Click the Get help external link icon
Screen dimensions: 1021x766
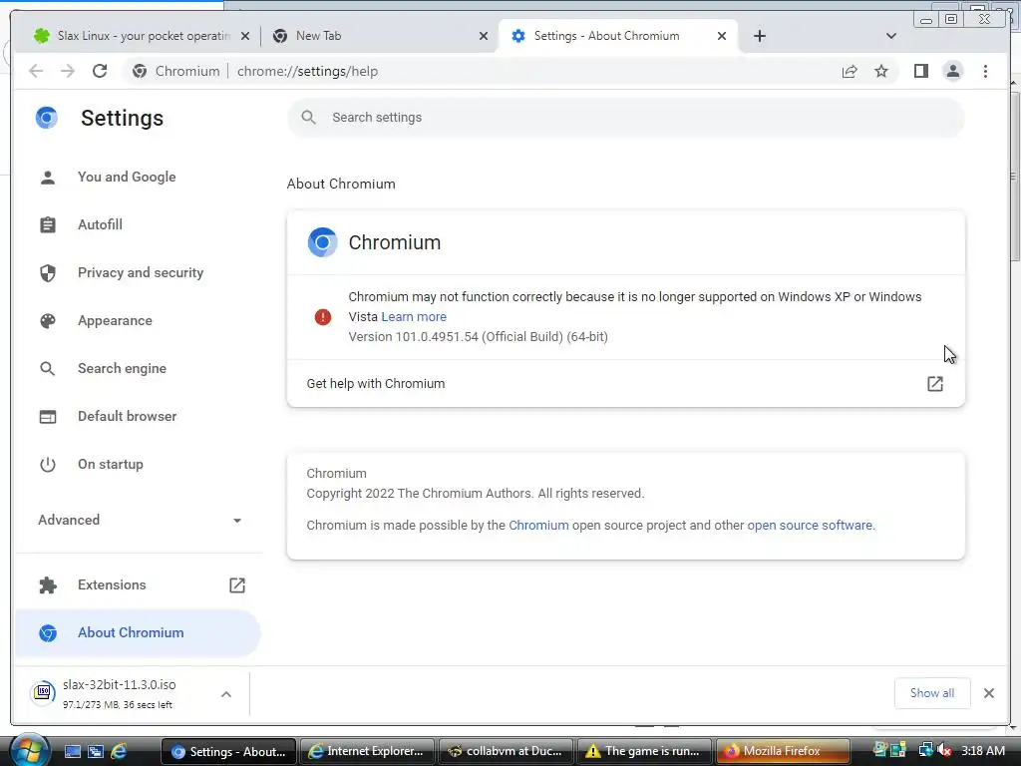click(935, 384)
